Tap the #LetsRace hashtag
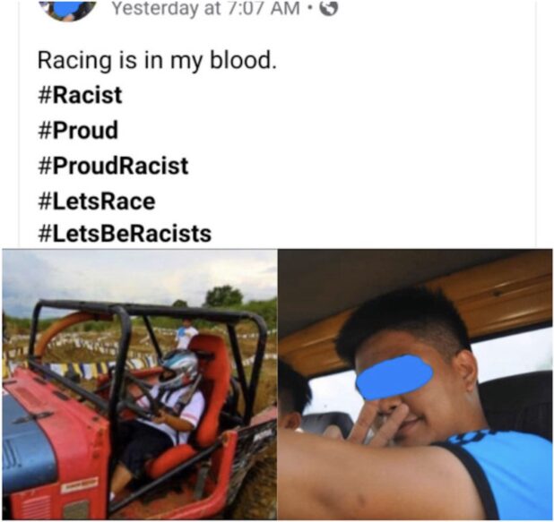The height and width of the screenshot is (522, 554). [97, 201]
